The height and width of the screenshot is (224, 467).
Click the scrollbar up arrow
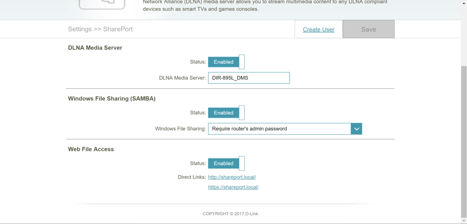pos(463,3)
